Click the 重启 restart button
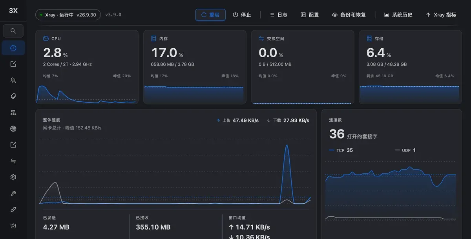471x239 pixels. coord(210,15)
